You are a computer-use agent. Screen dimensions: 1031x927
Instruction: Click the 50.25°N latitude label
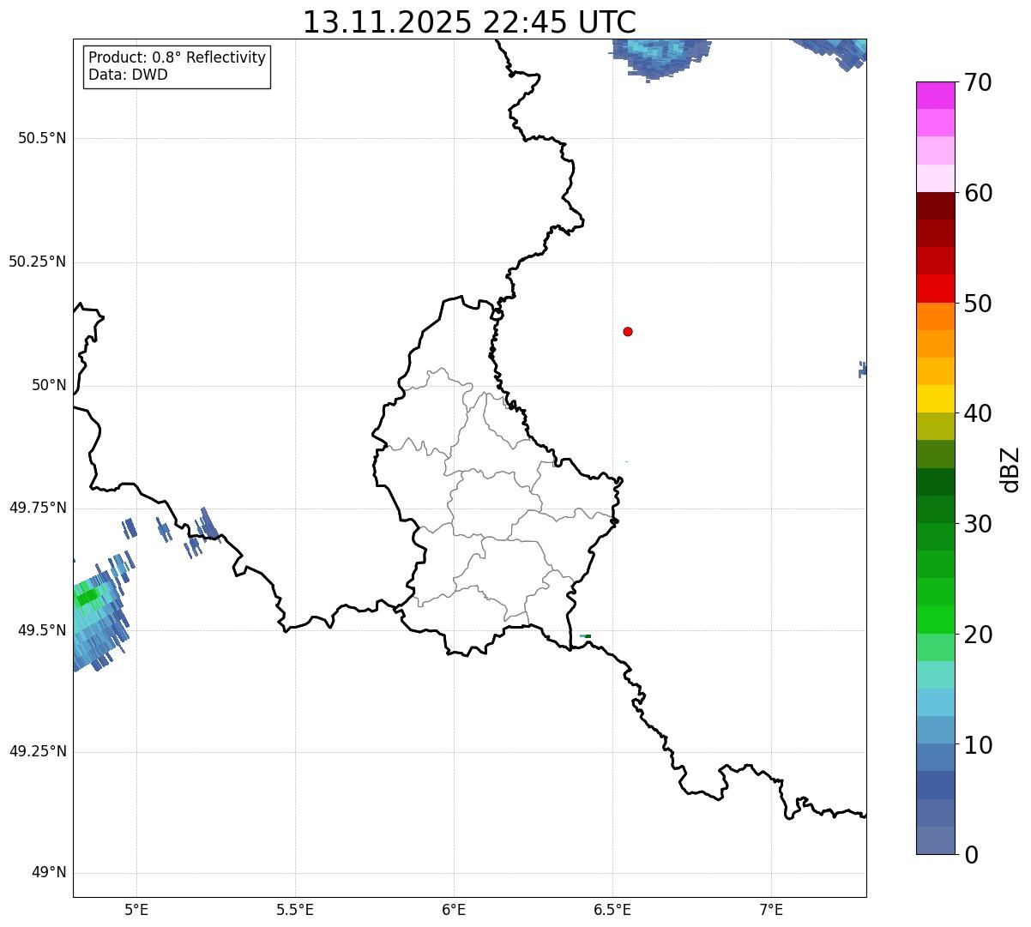coord(37,262)
